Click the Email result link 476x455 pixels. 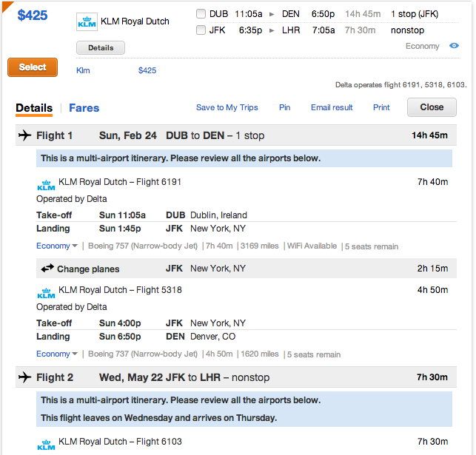click(x=332, y=107)
